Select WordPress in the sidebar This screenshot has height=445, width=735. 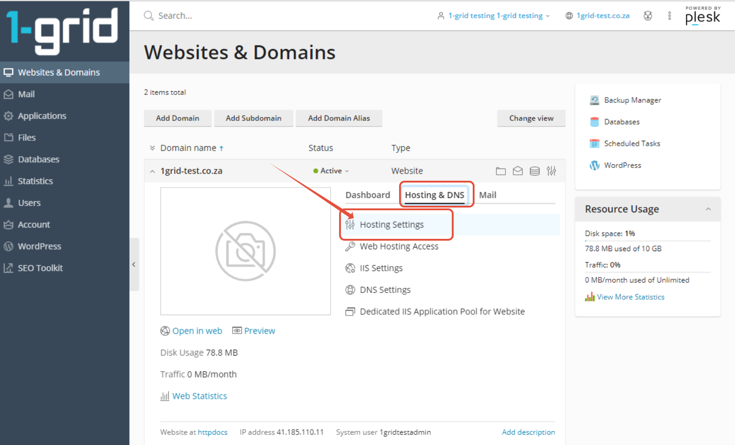(x=65, y=247)
